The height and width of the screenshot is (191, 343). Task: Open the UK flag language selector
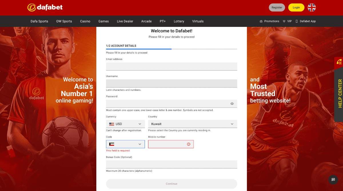(312, 7)
